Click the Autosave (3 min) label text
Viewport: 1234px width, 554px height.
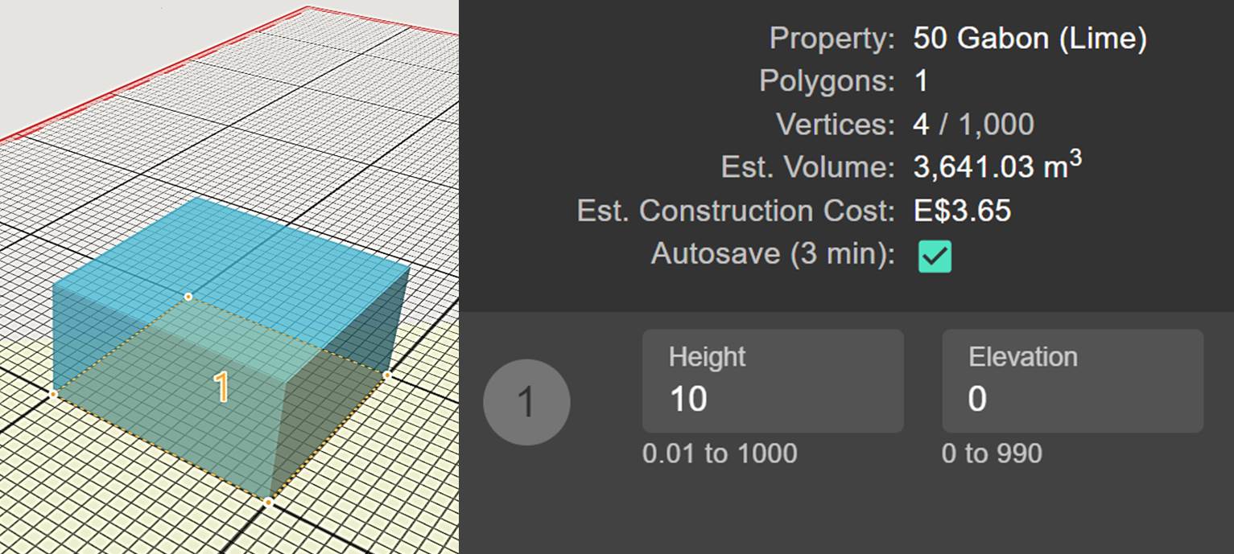pos(772,254)
